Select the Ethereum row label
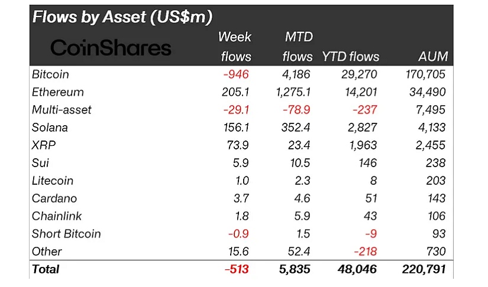488x287 pixels. [x=58, y=92]
